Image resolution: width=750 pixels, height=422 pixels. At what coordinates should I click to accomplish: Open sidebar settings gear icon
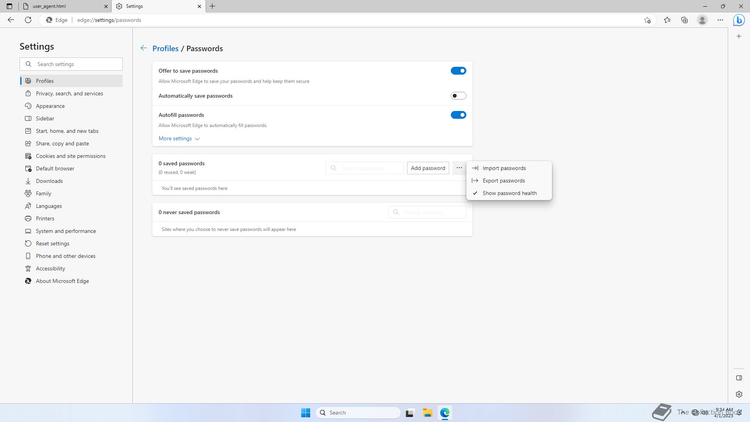click(739, 394)
